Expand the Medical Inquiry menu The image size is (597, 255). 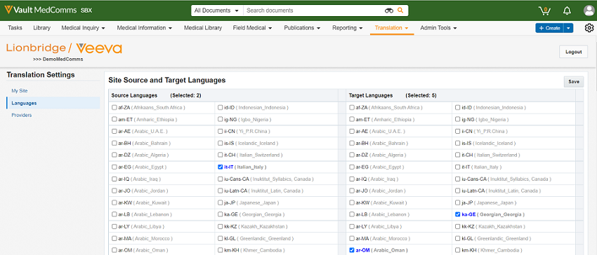tap(83, 28)
